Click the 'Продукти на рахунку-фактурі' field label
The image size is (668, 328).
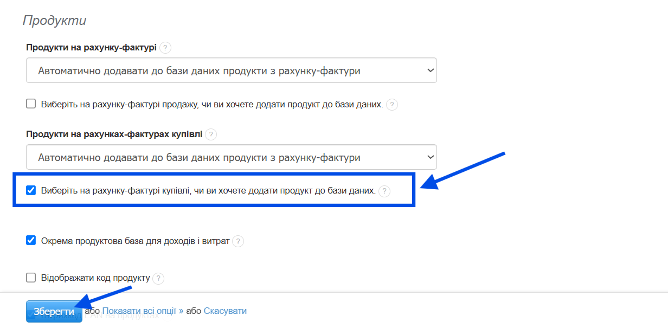point(91,48)
